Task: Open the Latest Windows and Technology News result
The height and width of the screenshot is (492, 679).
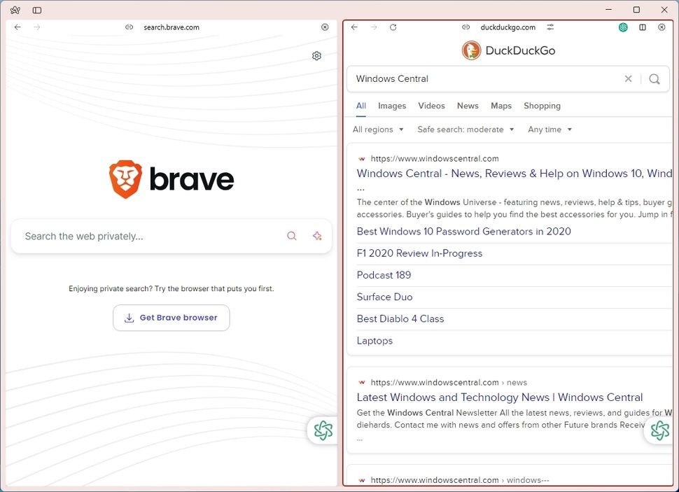Action: click(500, 397)
